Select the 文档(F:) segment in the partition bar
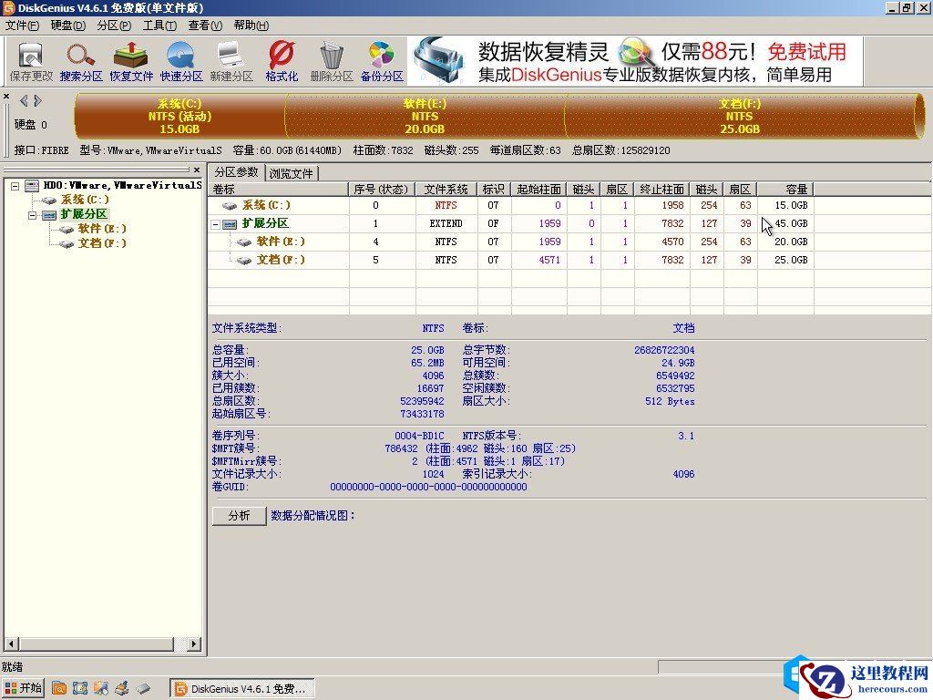Screen dimensions: 933x700 (x=738, y=117)
